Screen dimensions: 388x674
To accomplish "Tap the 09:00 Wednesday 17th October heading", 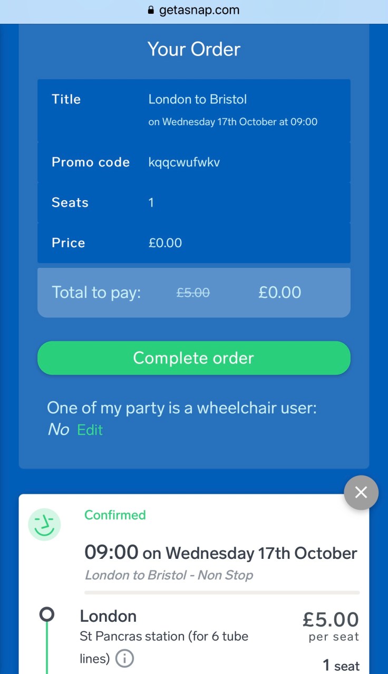I will coord(221,553).
